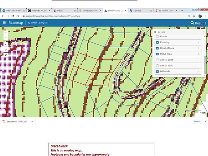The width and height of the screenshot is (208, 156).
Task: Click the globe default extent icon
Action: pos(6,55)
